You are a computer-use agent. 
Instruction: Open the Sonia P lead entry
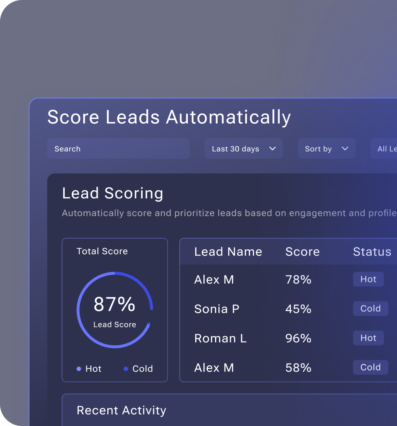point(217,309)
